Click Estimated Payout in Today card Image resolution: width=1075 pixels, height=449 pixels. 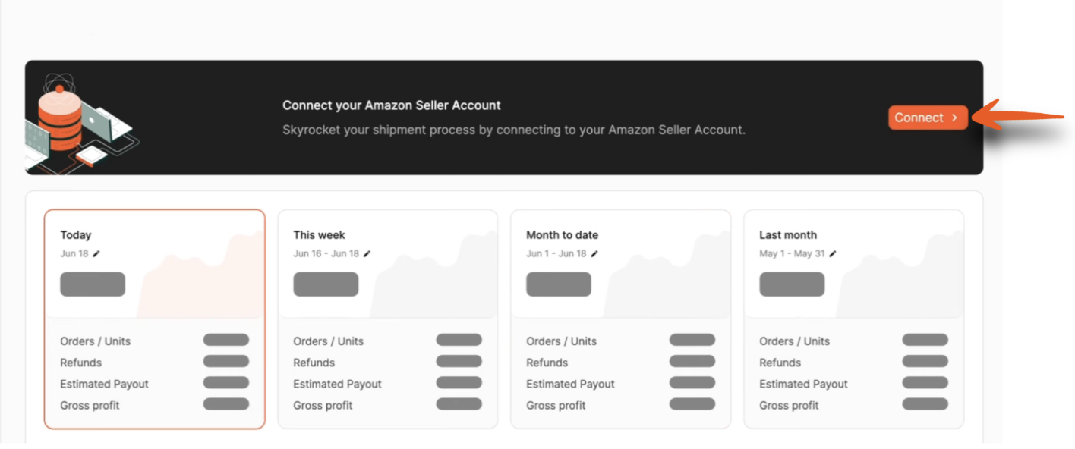105,384
